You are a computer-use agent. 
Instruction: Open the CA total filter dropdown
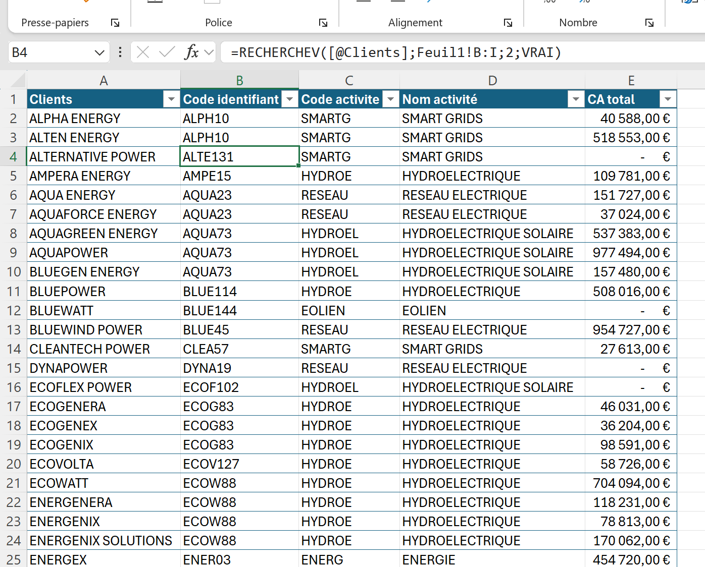(x=668, y=99)
